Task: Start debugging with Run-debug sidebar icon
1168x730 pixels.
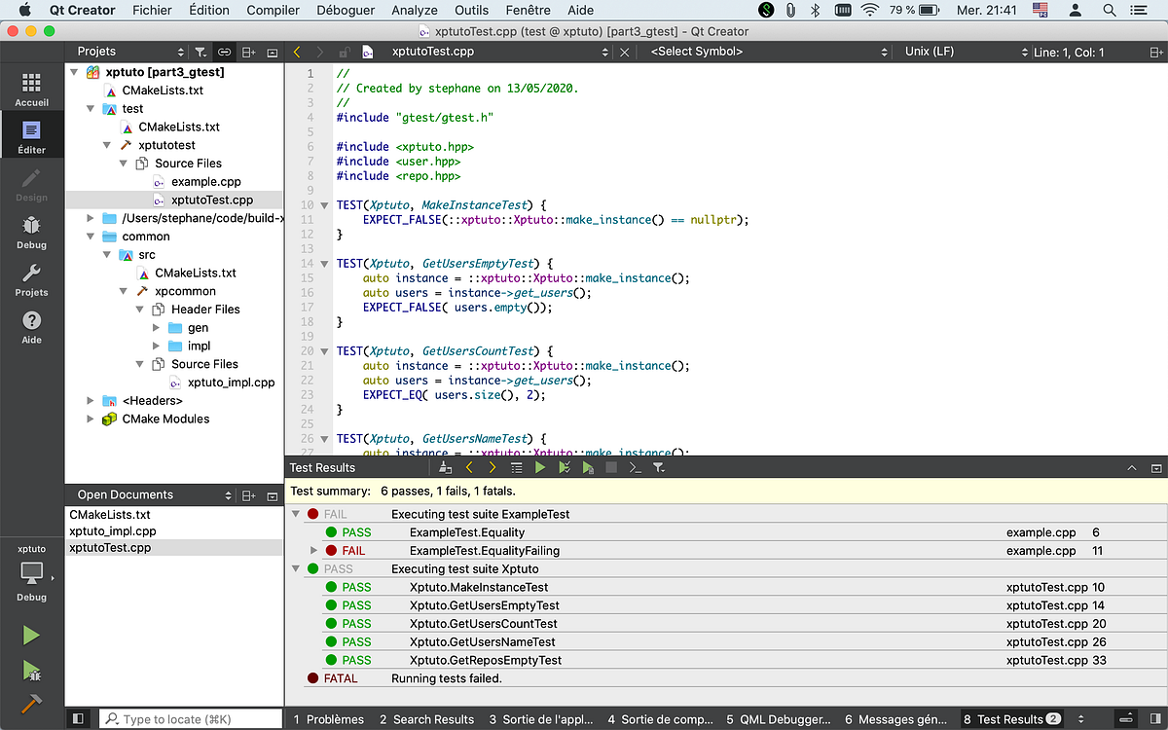Action: click(30, 672)
